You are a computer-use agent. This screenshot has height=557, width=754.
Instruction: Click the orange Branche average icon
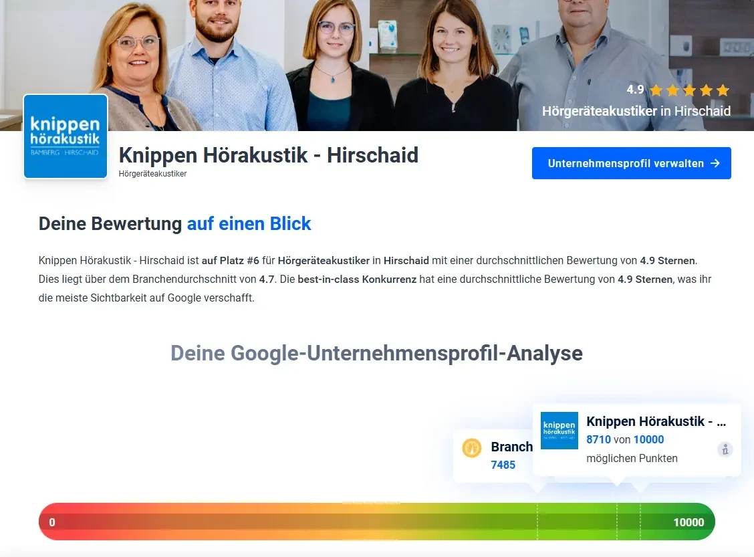(x=472, y=448)
